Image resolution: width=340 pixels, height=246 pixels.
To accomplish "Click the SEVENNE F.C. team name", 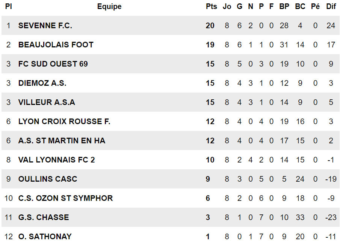I will 45,26.
